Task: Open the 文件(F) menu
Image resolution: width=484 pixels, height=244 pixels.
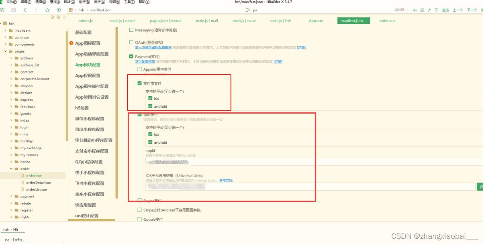Action: 11,2
